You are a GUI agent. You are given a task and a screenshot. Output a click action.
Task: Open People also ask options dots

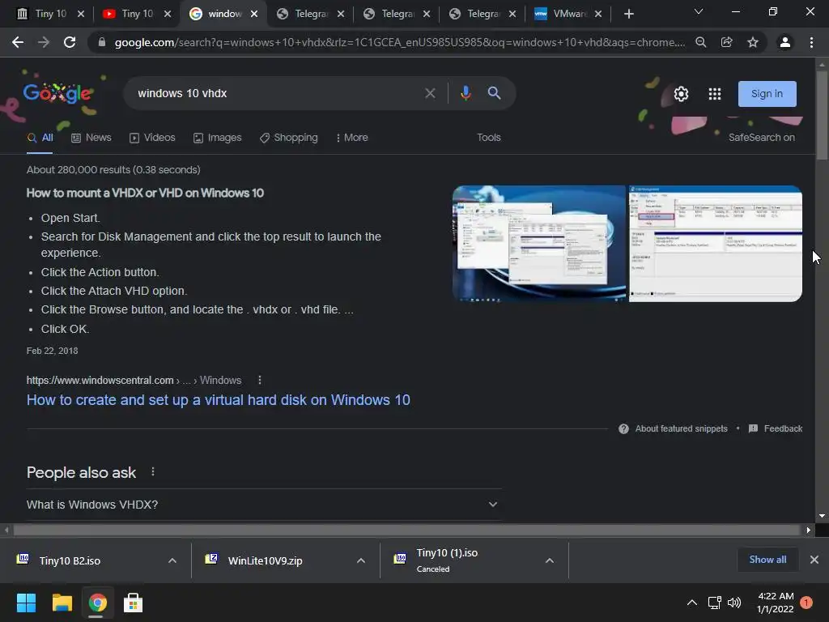(153, 472)
